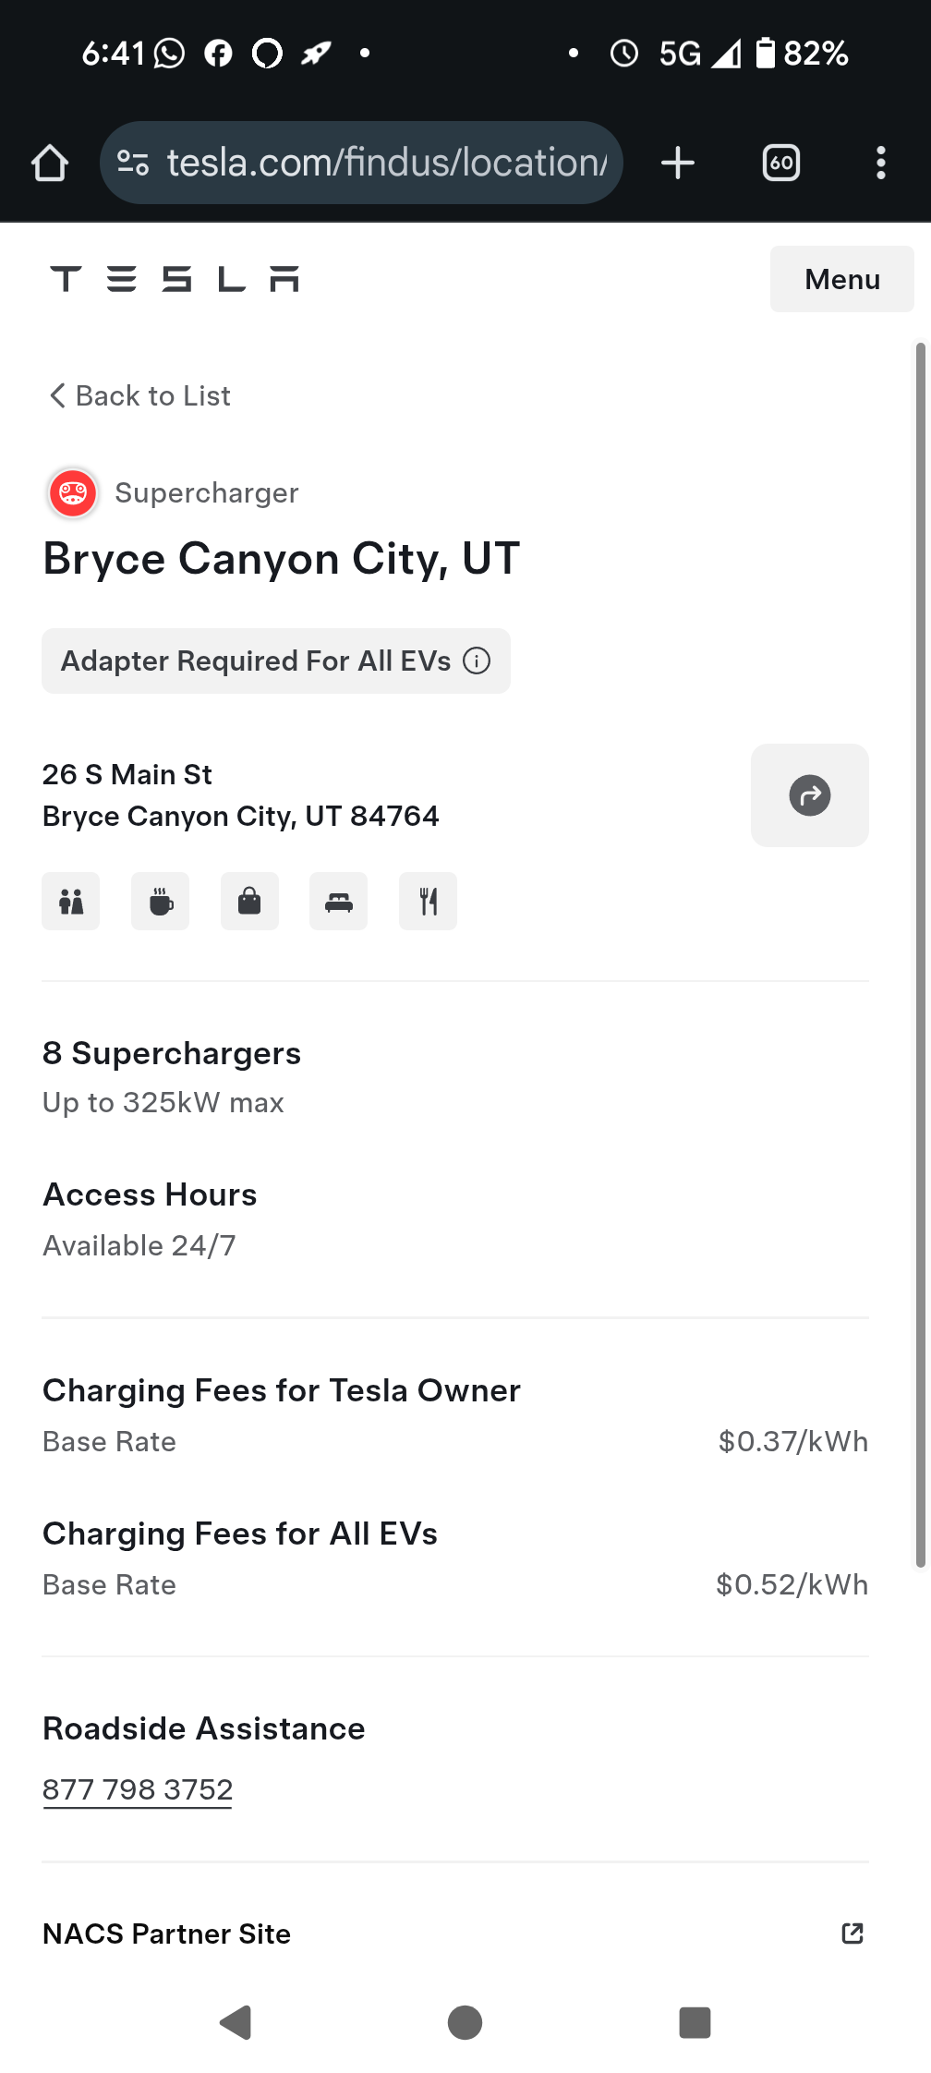This screenshot has height=2073, width=931.
Task: Tap the Android back navigation button
Action: [236, 2022]
